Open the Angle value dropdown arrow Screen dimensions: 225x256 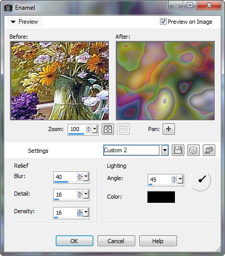pos(180,180)
